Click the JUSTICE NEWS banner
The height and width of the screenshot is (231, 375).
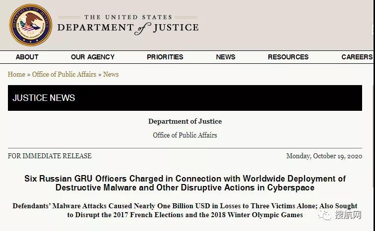pyautogui.click(x=185, y=97)
